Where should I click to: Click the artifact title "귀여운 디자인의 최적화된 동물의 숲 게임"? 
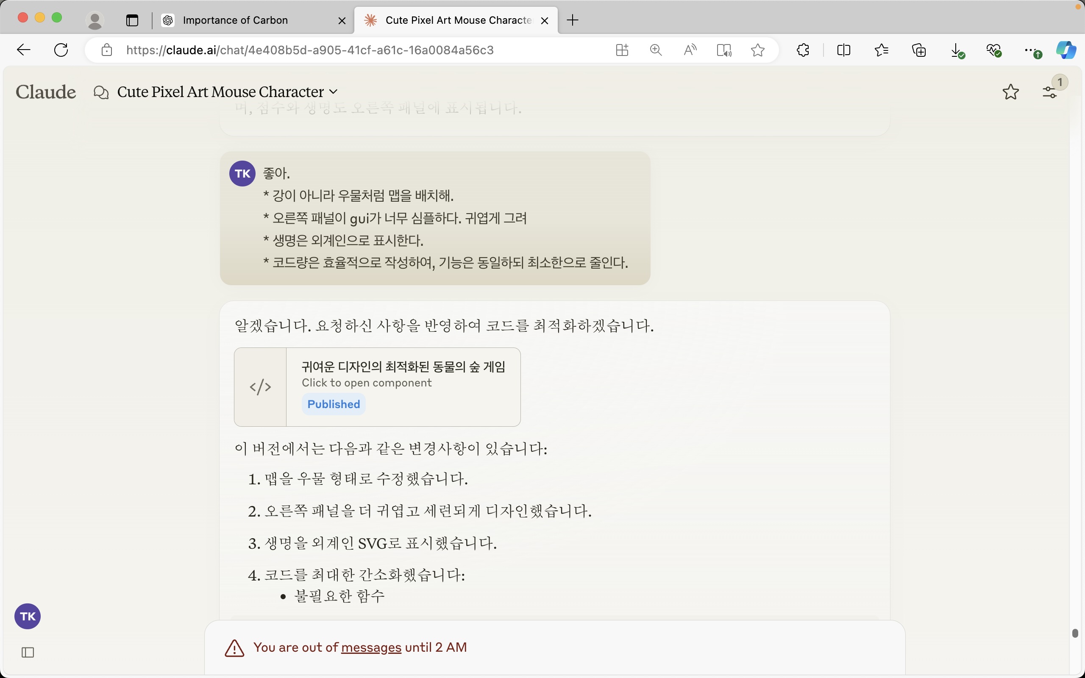point(403,367)
